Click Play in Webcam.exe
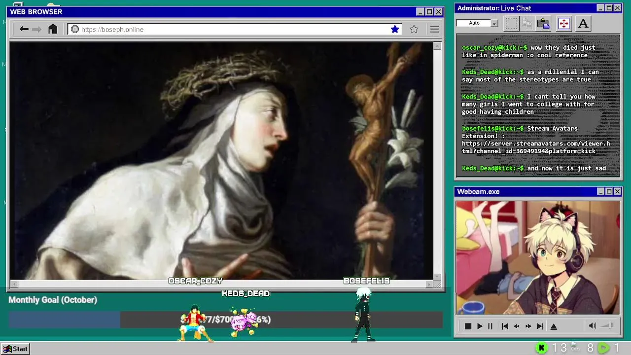This screenshot has height=355, width=631. 479,326
